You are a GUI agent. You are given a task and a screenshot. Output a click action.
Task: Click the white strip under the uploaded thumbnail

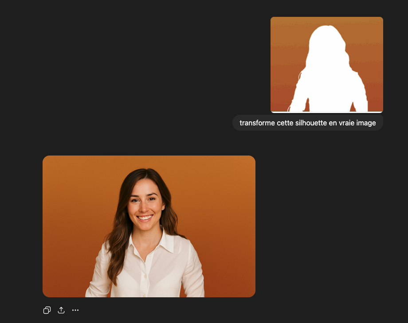click(x=326, y=112)
